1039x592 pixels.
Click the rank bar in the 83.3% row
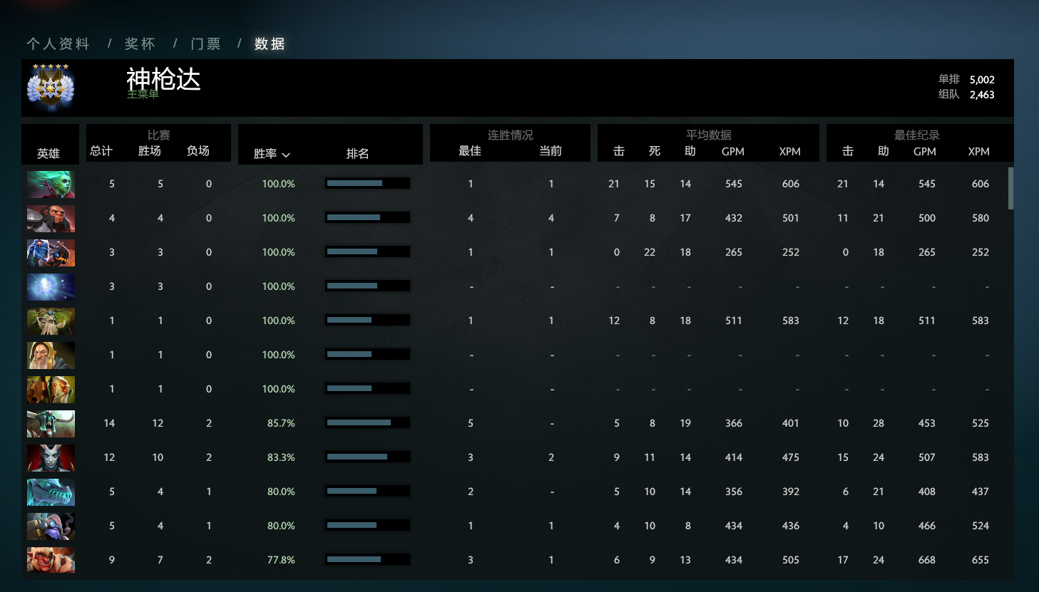tap(367, 457)
